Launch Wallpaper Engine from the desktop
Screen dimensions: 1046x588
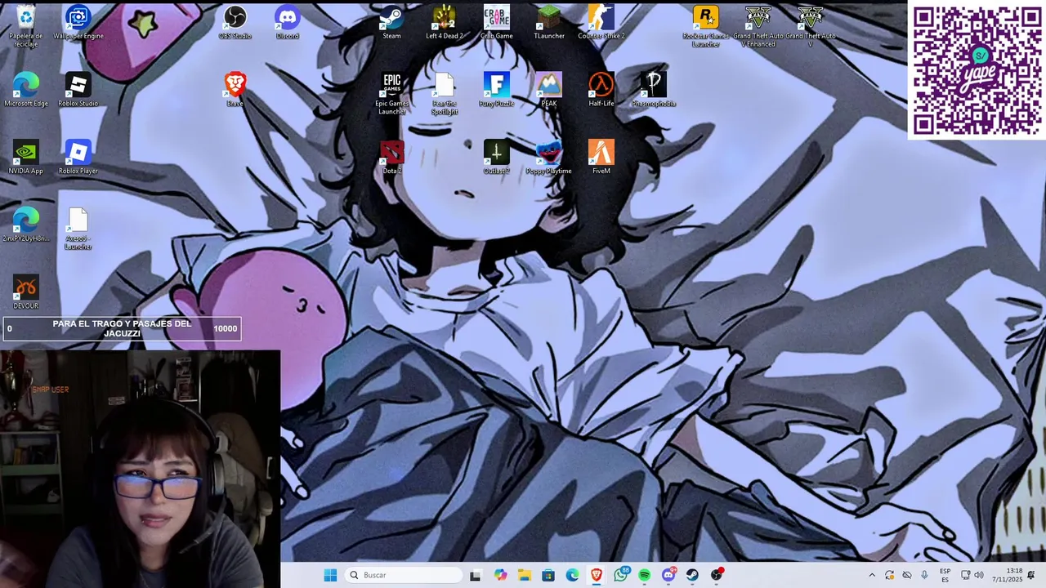point(78,22)
